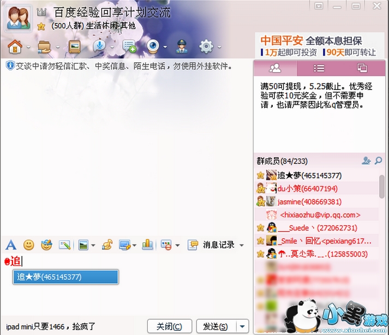Expand the send options dropdown arrow
389x335 pixels.
242,326
